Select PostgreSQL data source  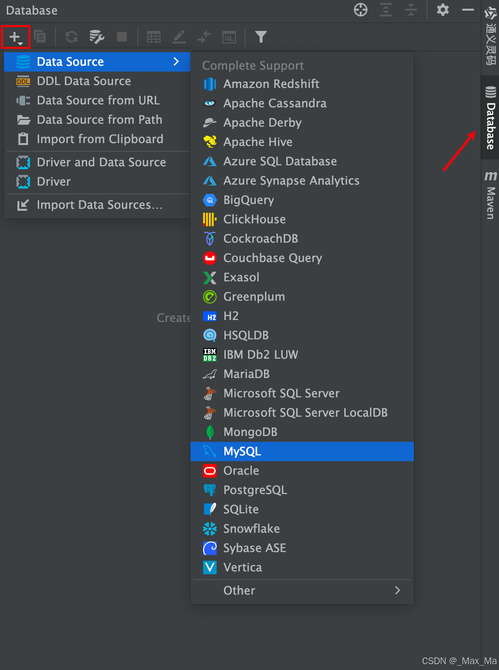302,490
